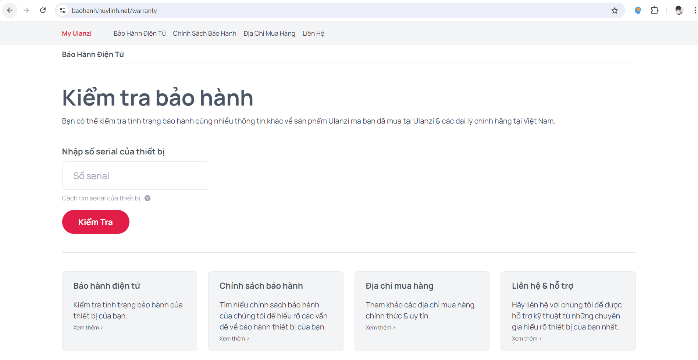Open Liên Hệ menu item
698x360 pixels.
(x=313, y=33)
